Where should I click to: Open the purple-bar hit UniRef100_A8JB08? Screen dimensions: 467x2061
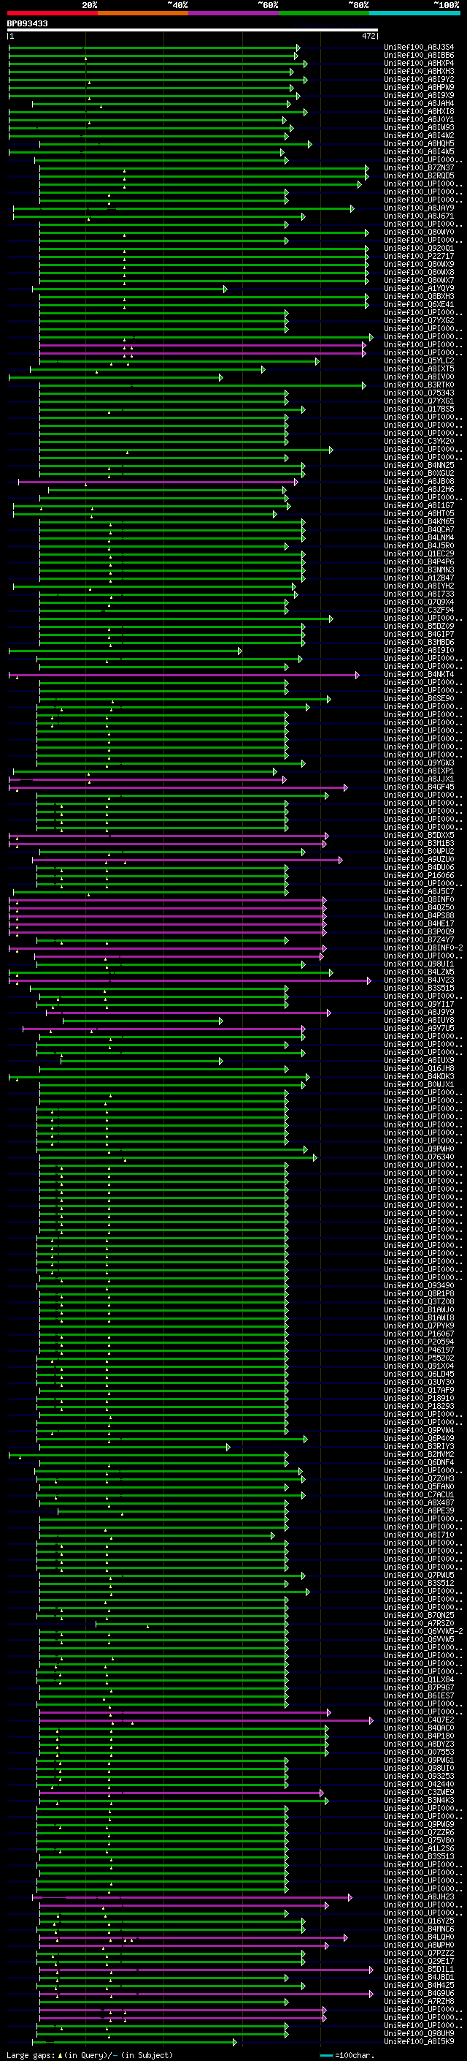coord(419,481)
